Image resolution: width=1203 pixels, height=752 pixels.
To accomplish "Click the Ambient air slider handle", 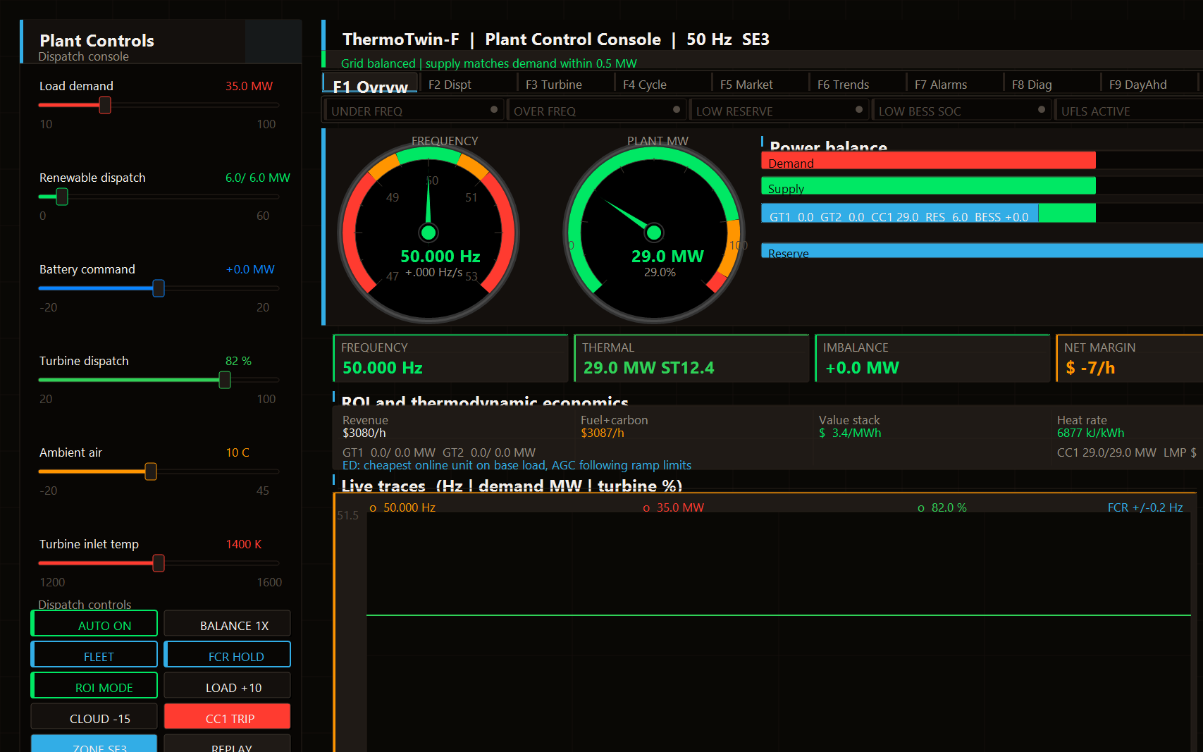I will coord(151,471).
